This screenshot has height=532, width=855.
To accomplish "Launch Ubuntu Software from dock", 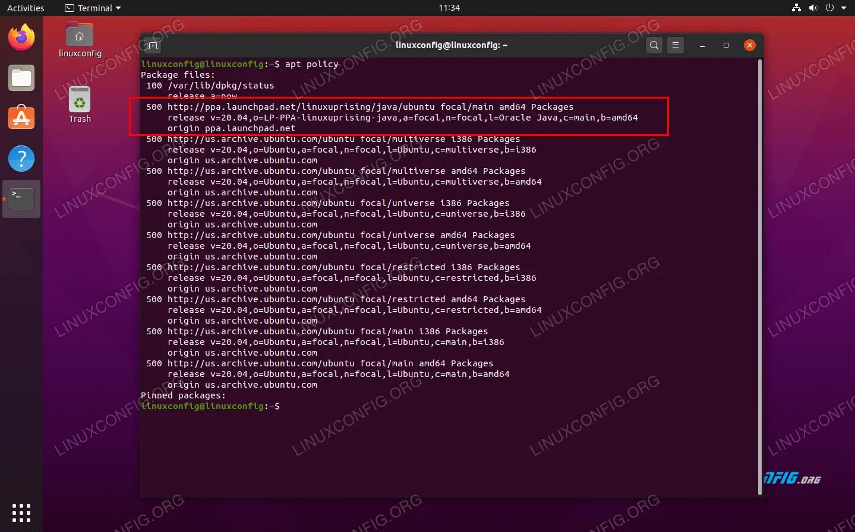I will pyautogui.click(x=21, y=118).
